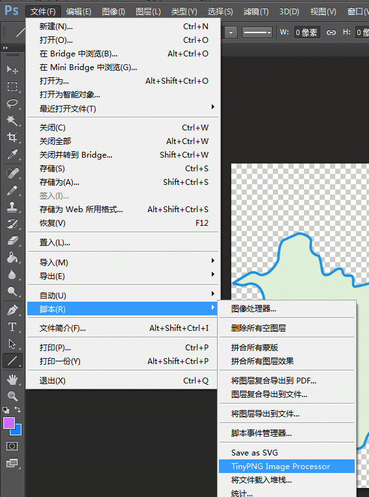Screen dimensions: 369x497
Task: Open dropdown arrow left of line style
Action: click(231, 32)
